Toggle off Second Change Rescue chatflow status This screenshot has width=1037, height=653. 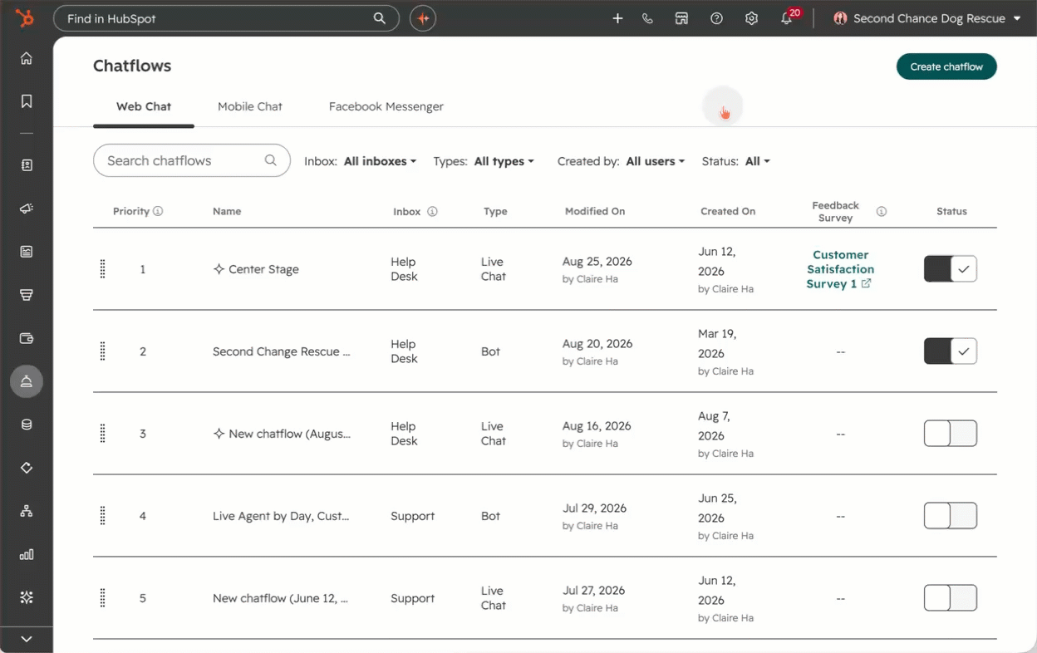click(951, 351)
